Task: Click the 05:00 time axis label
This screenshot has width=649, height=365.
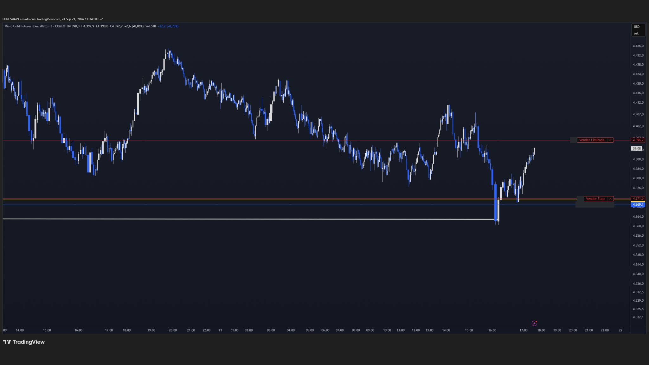Action: coord(310,330)
